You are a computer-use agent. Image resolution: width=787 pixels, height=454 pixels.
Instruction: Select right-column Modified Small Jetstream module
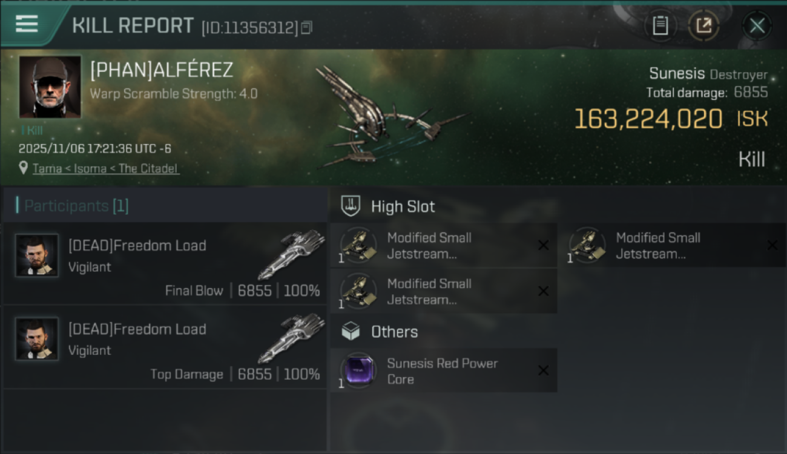point(676,245)
